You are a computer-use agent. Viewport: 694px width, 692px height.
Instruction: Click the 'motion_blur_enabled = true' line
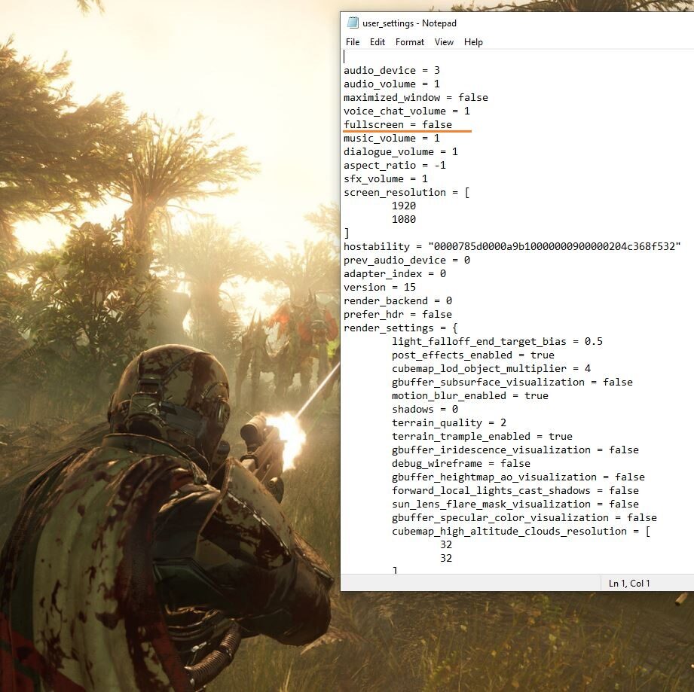pos(470,396)
